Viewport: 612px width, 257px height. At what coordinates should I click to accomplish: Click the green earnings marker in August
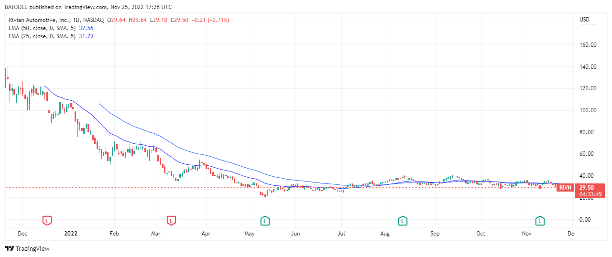pos(403,220)
